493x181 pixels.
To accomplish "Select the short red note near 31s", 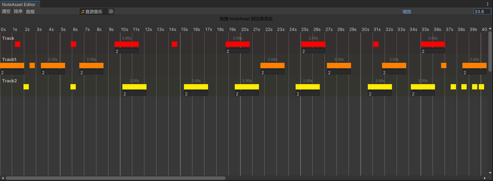I will [376, 44].
